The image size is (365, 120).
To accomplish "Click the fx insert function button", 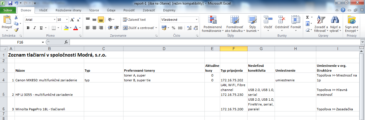I will (66, 42).
